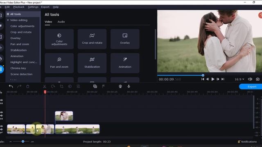The image size is (262, 147).
Task: Play the preview video
Action: tap(213, 79)
